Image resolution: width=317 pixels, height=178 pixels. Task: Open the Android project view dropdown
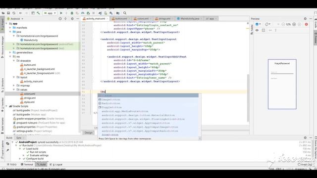point(15,19)
